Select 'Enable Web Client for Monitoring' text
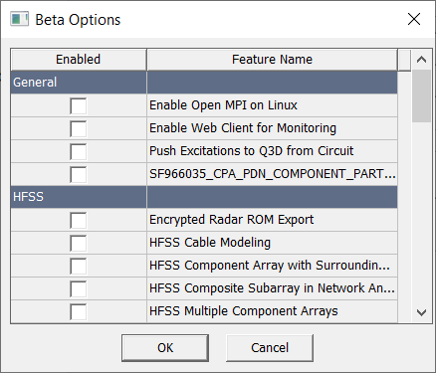The image size is (436, 373). point(243,128)
